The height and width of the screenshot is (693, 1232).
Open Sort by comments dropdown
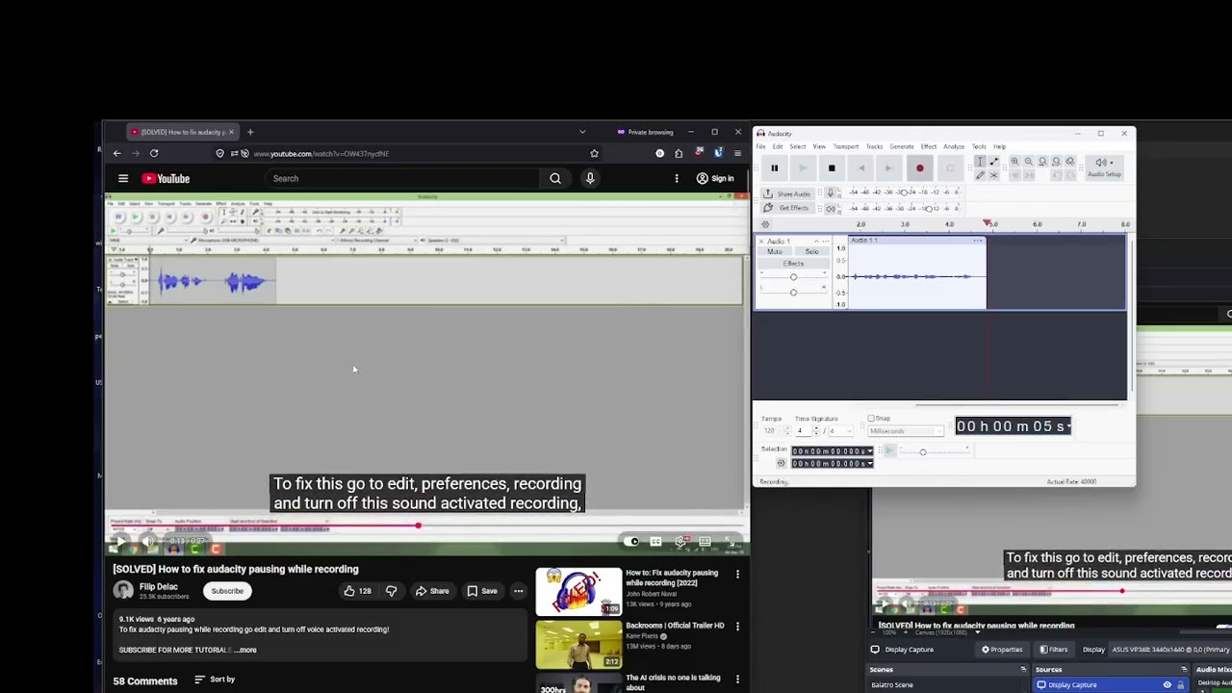click(x=215, y=680)
